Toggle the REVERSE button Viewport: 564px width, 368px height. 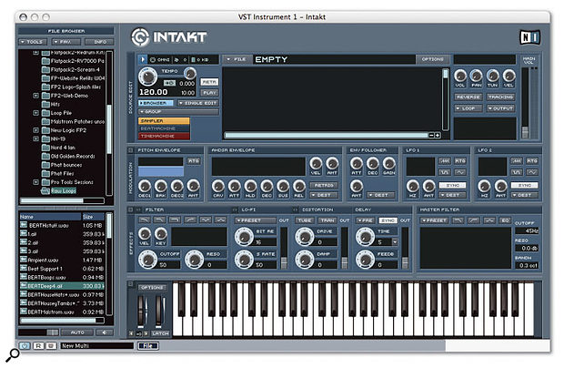tap(468, 97)
